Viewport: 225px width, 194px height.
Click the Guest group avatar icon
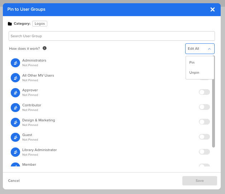(x=15, y=137)
